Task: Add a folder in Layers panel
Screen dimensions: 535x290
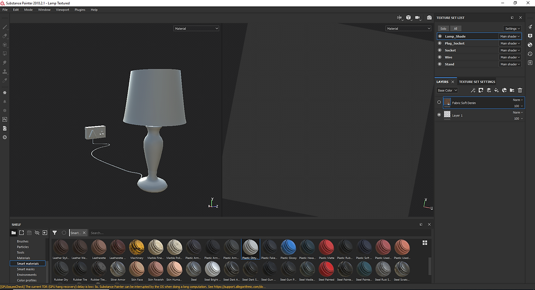Action: [x=512, y=90]
